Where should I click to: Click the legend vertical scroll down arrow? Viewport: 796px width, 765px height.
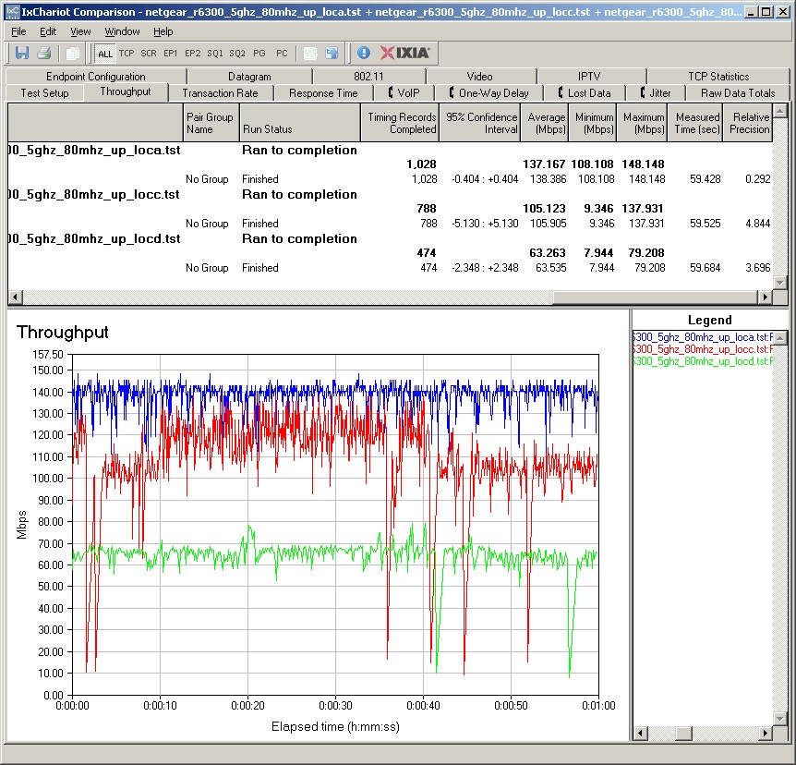[x=780, y=718]
